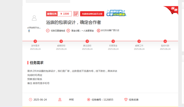Viewport: 184px width, 107px height.
Task: Click the 托管赏金 timeline step marker
Action: [x=113, y=41]
